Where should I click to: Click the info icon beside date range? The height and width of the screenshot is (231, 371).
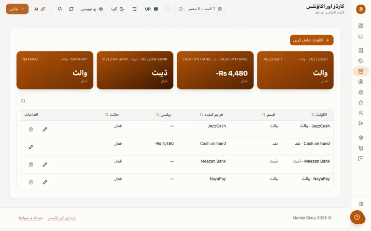click(181, 9)
